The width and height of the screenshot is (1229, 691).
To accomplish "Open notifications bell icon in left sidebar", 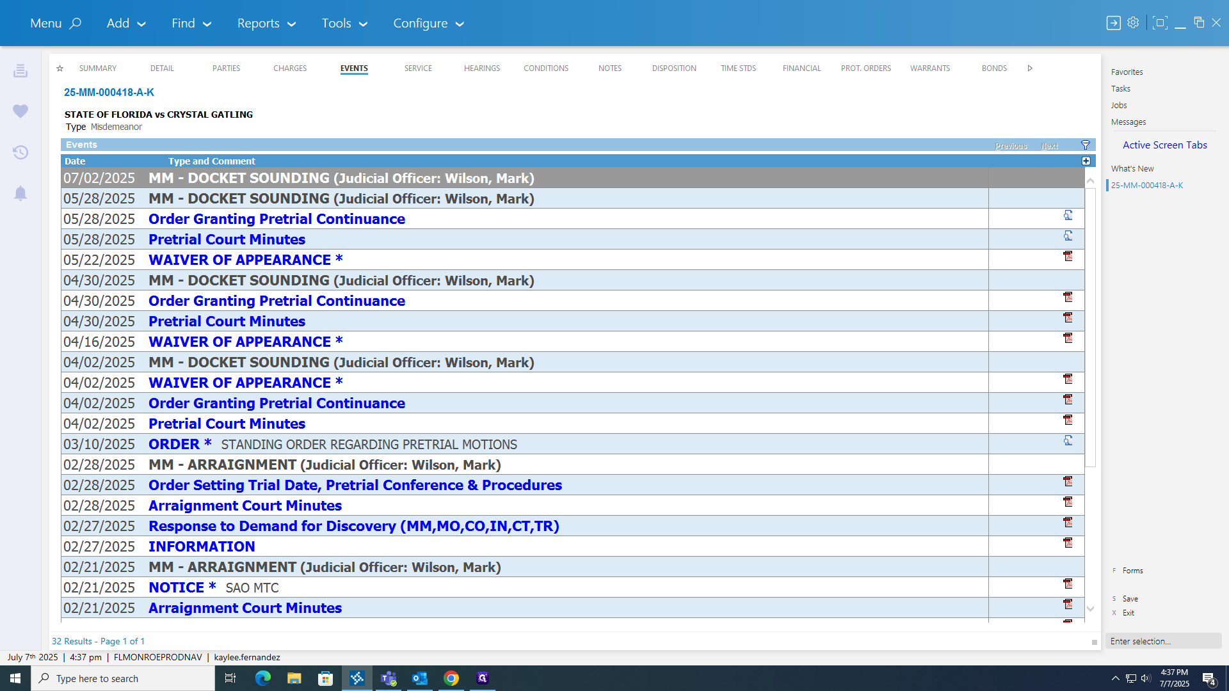I will point(20,193).
